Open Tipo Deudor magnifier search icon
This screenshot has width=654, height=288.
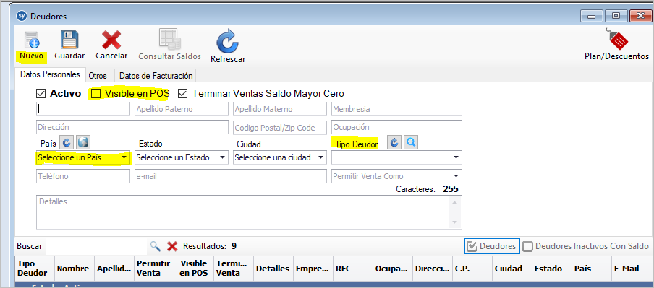click(x=411, y=143)
